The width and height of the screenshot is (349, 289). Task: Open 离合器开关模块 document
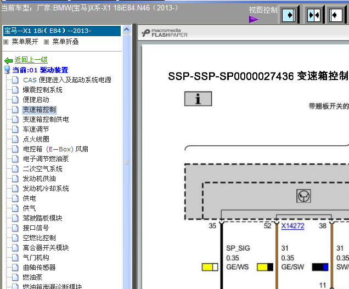(x=46, y=248)
